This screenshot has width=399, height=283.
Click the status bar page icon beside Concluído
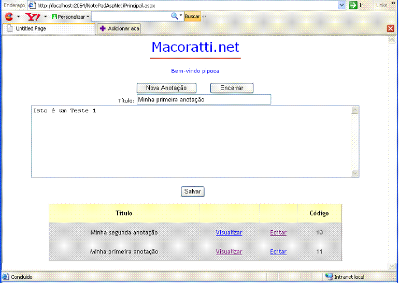(x=6, y=277)
